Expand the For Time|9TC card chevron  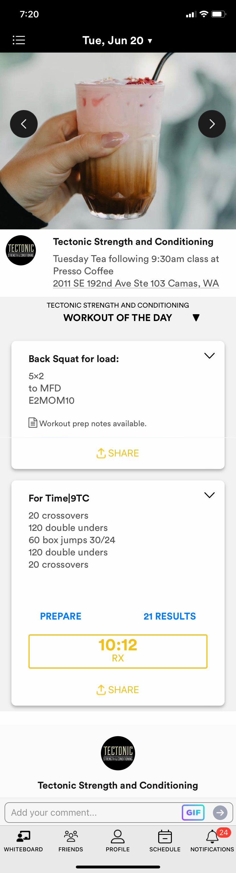pyautogui.click(x=209, y=495)
